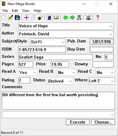Switch to the picture list view icon
118x136 pixels.
click(56, 18)
